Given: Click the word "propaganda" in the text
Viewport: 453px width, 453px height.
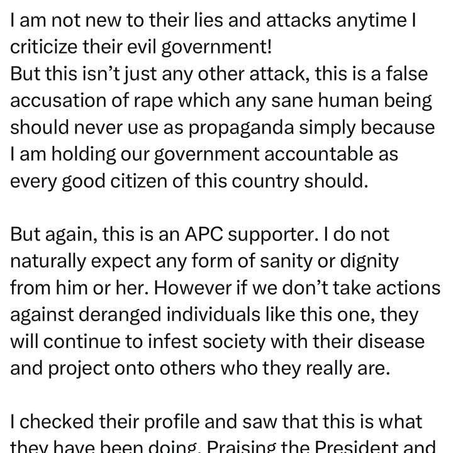Looking at the screenshot, I should (x=242, y=126).
